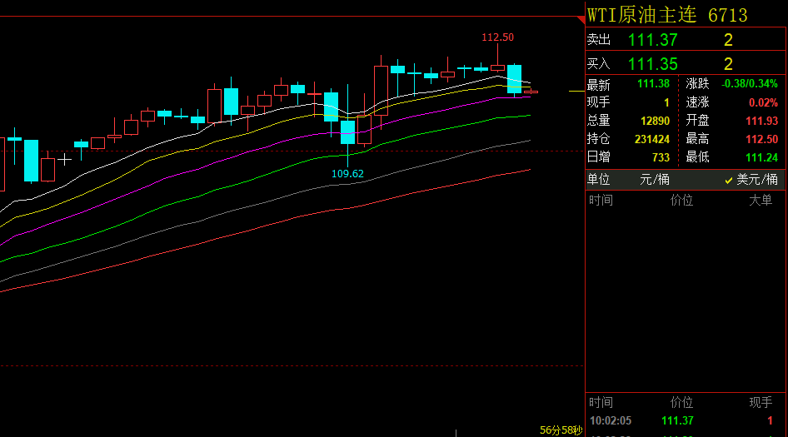Click the 买入 bid price 111.35

pyautogui.click(x=653, y=64)
